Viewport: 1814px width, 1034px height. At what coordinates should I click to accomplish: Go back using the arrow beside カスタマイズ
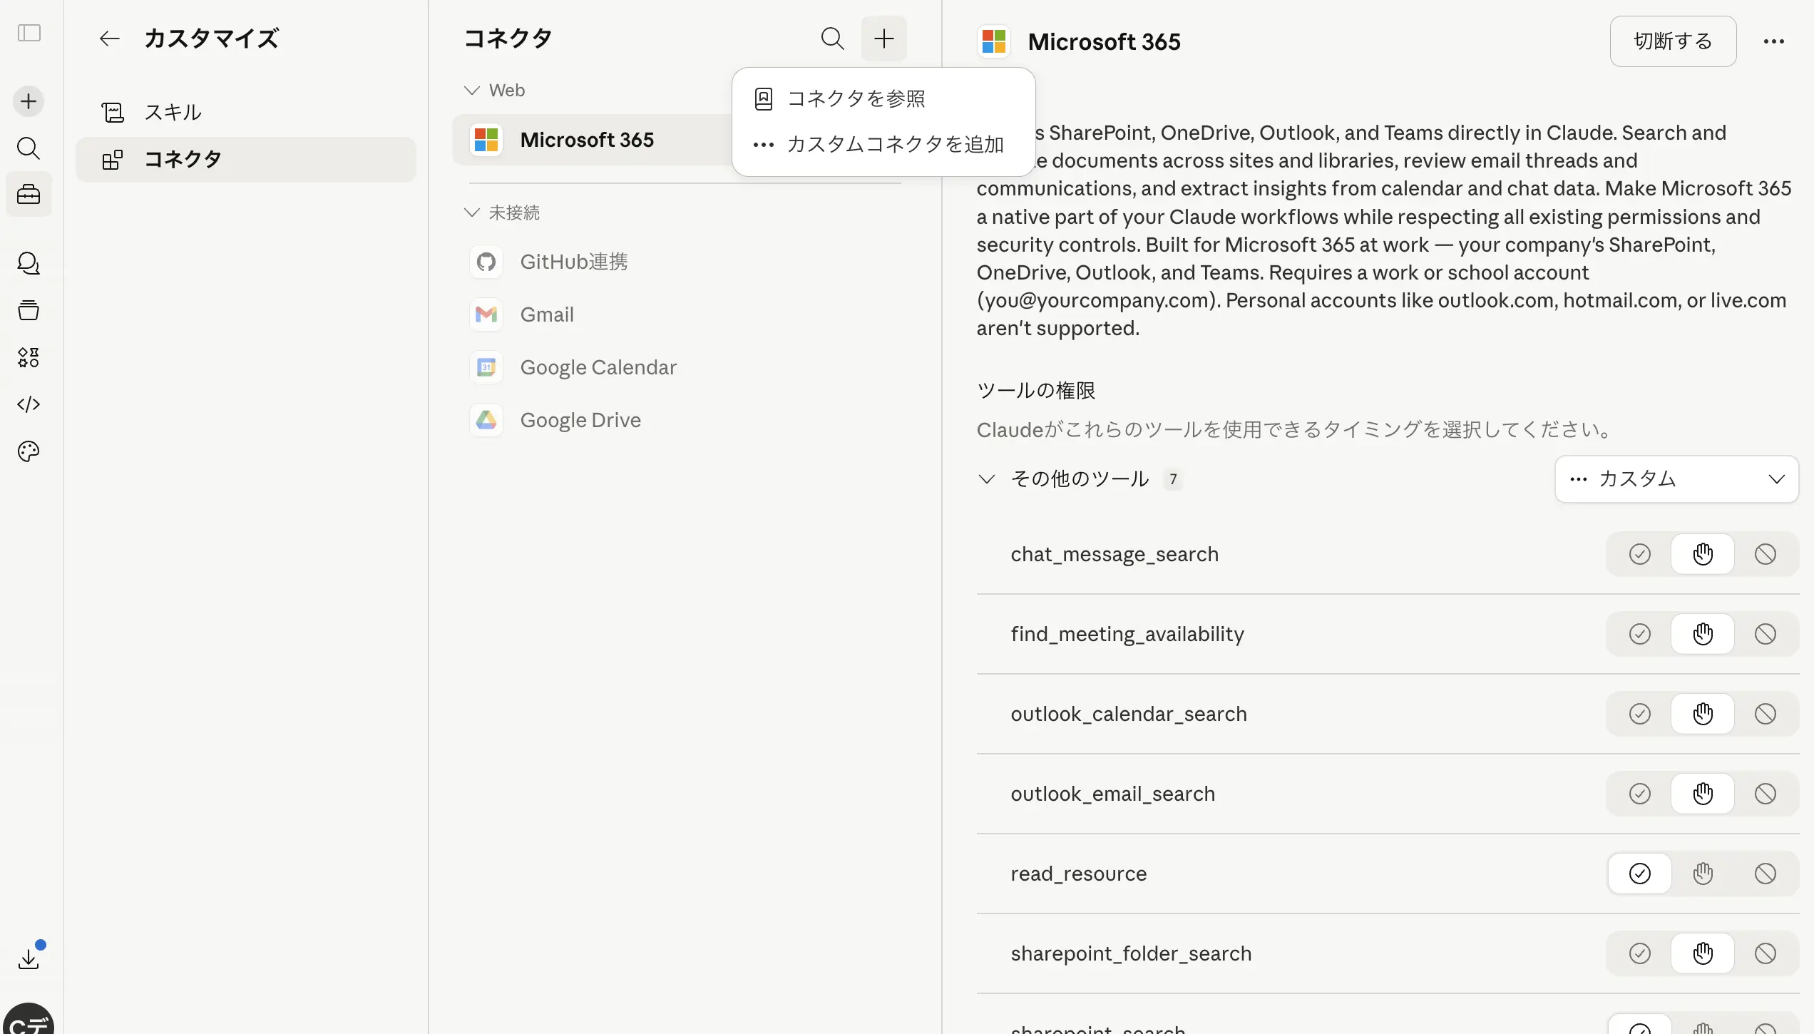pos(109,39)
